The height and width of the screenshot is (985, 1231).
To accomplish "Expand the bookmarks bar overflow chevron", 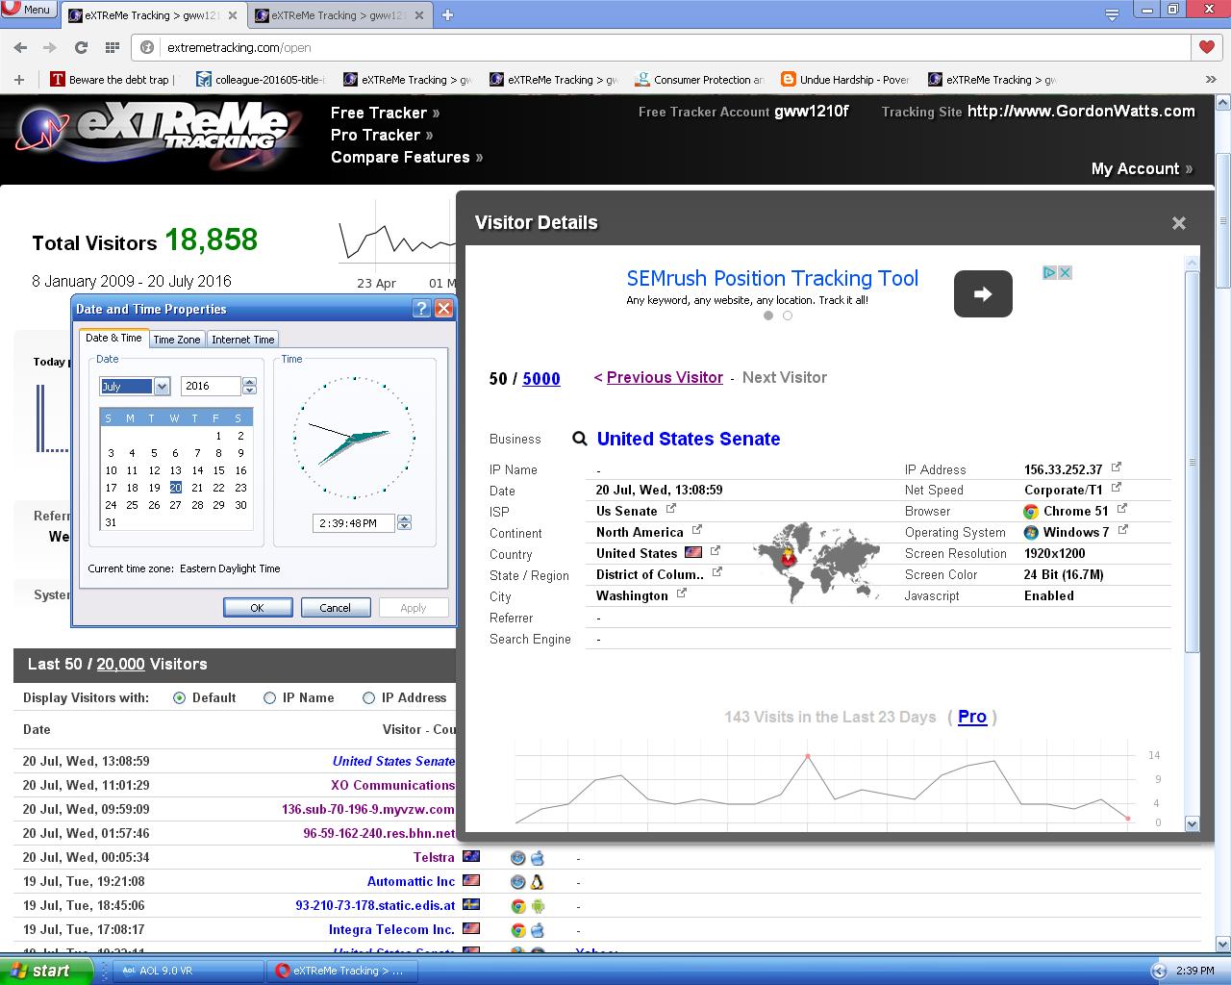I will coord(1211,80).
